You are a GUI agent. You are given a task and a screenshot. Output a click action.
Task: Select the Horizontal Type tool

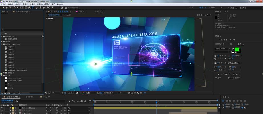click(x=33, y=7)
